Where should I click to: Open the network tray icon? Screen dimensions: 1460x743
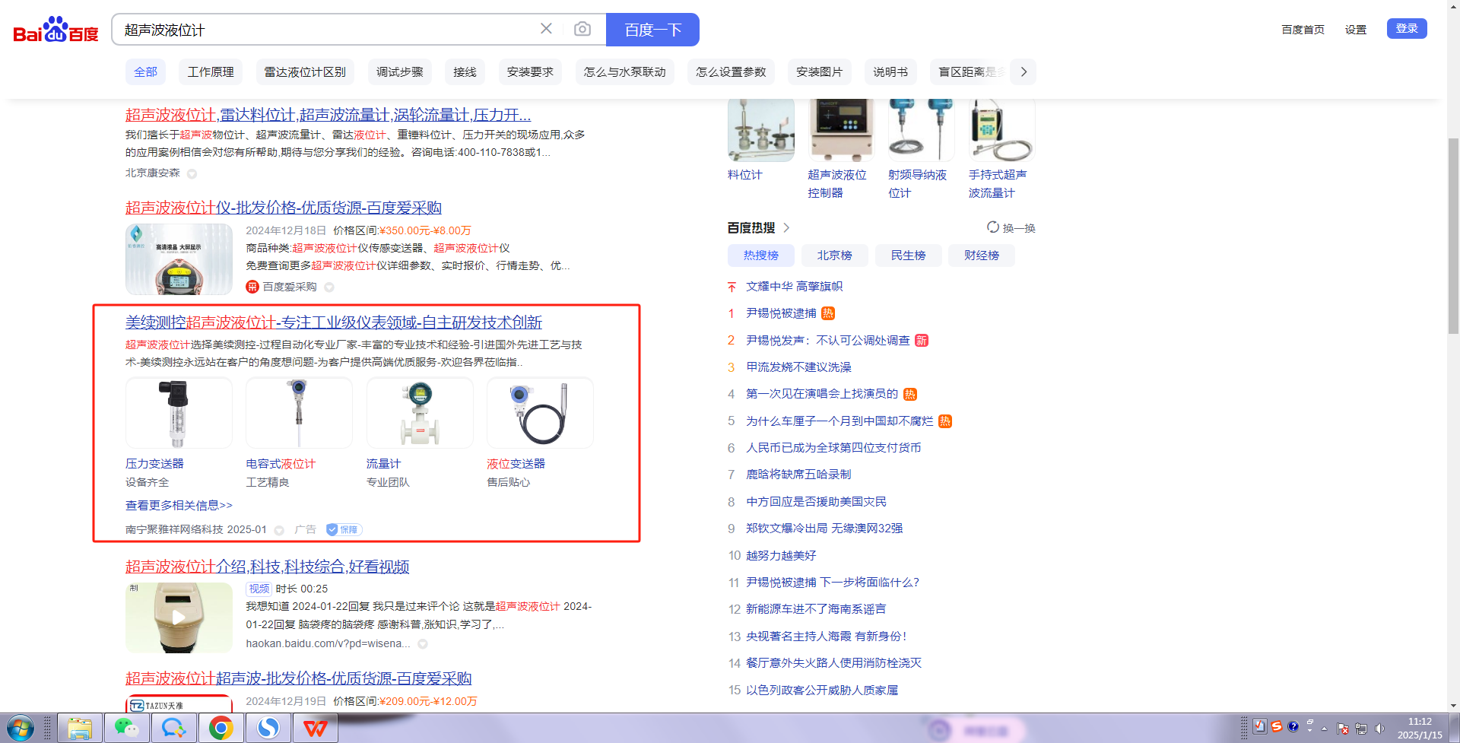tap(1361, 729)
